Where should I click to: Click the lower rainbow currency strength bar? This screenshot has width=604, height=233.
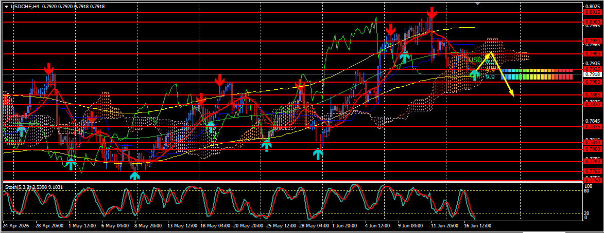pyautogui.click(x=537, y=77)
